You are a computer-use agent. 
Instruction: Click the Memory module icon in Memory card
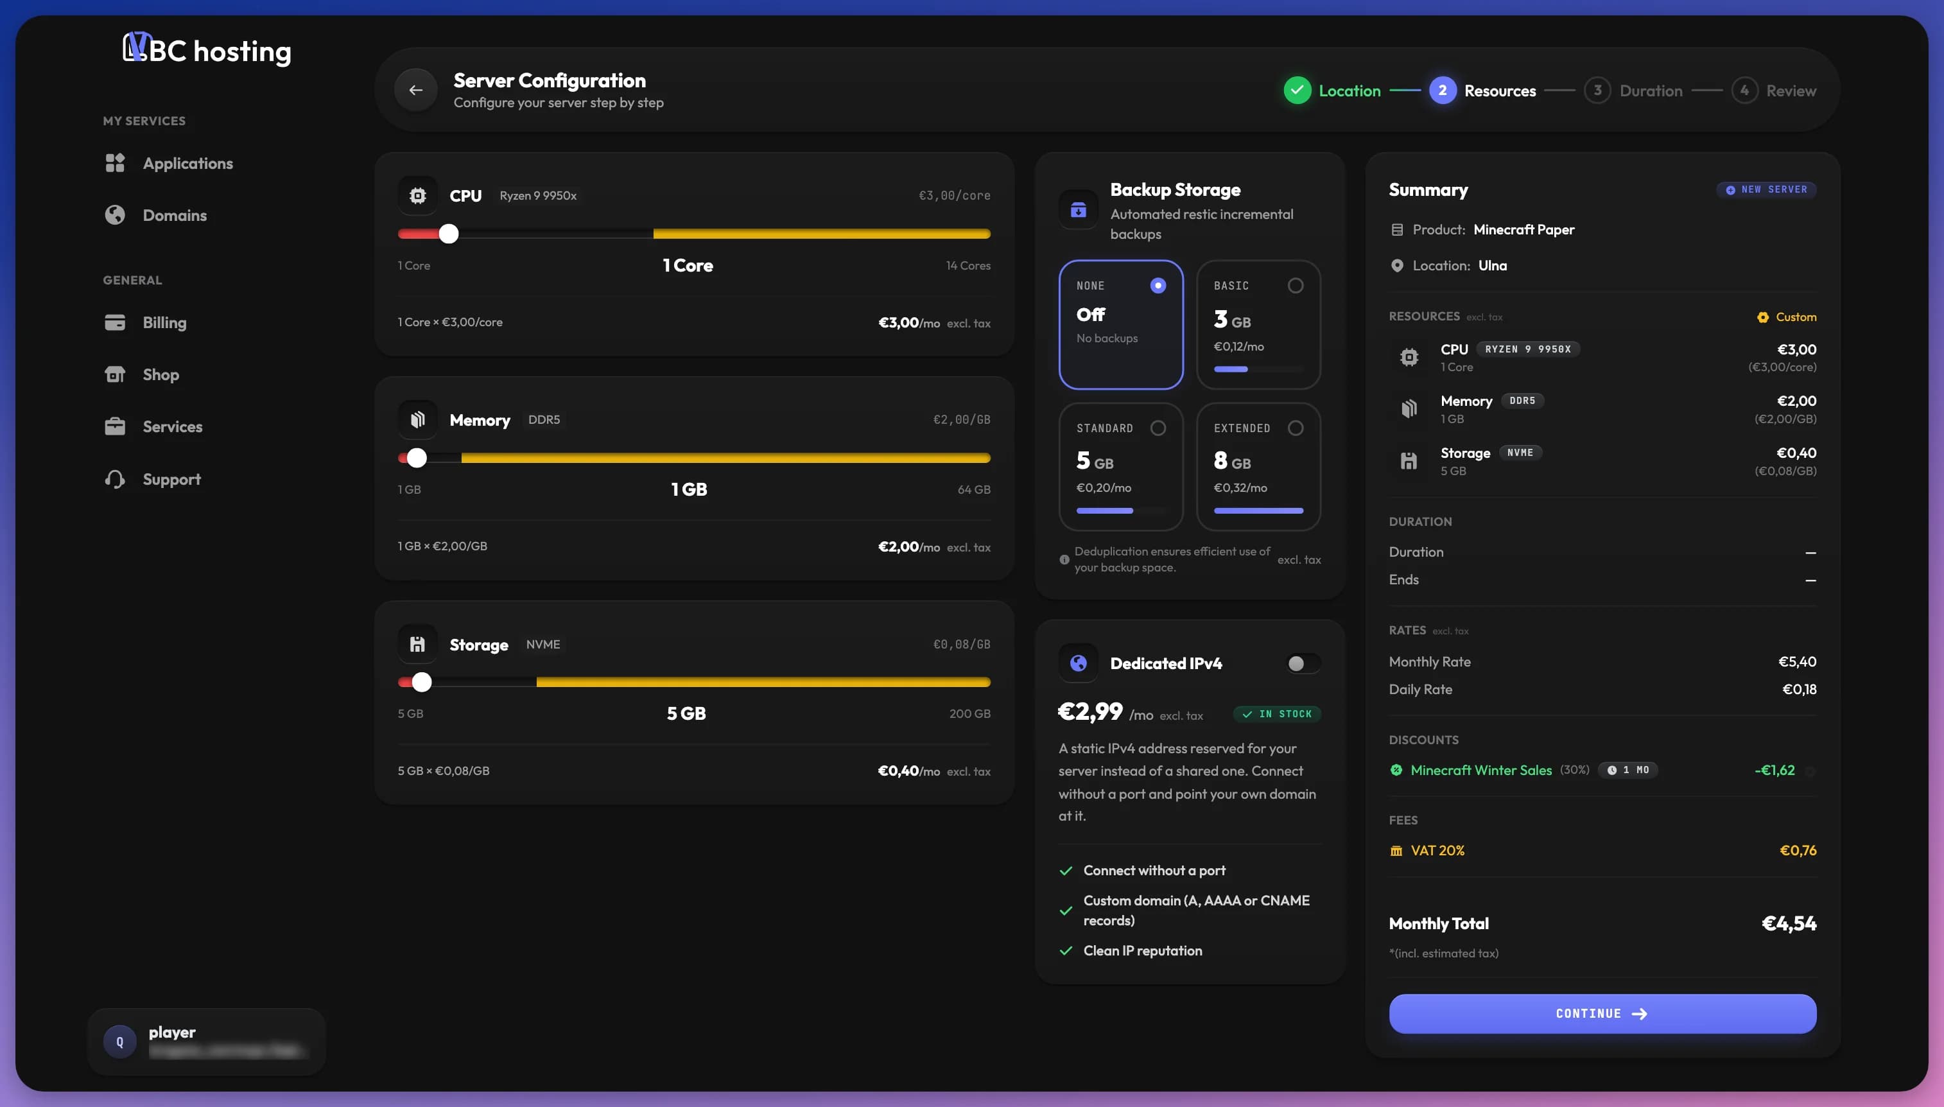(x=417, y=420)
